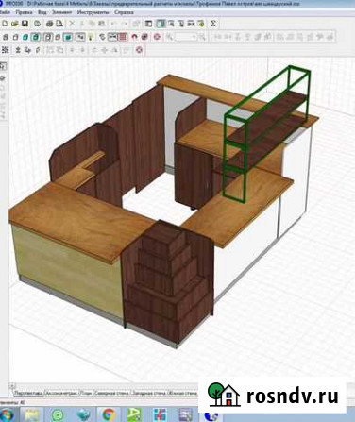
Task: Switch to the Аксонометрия view tab
Action: click(61, 393)
